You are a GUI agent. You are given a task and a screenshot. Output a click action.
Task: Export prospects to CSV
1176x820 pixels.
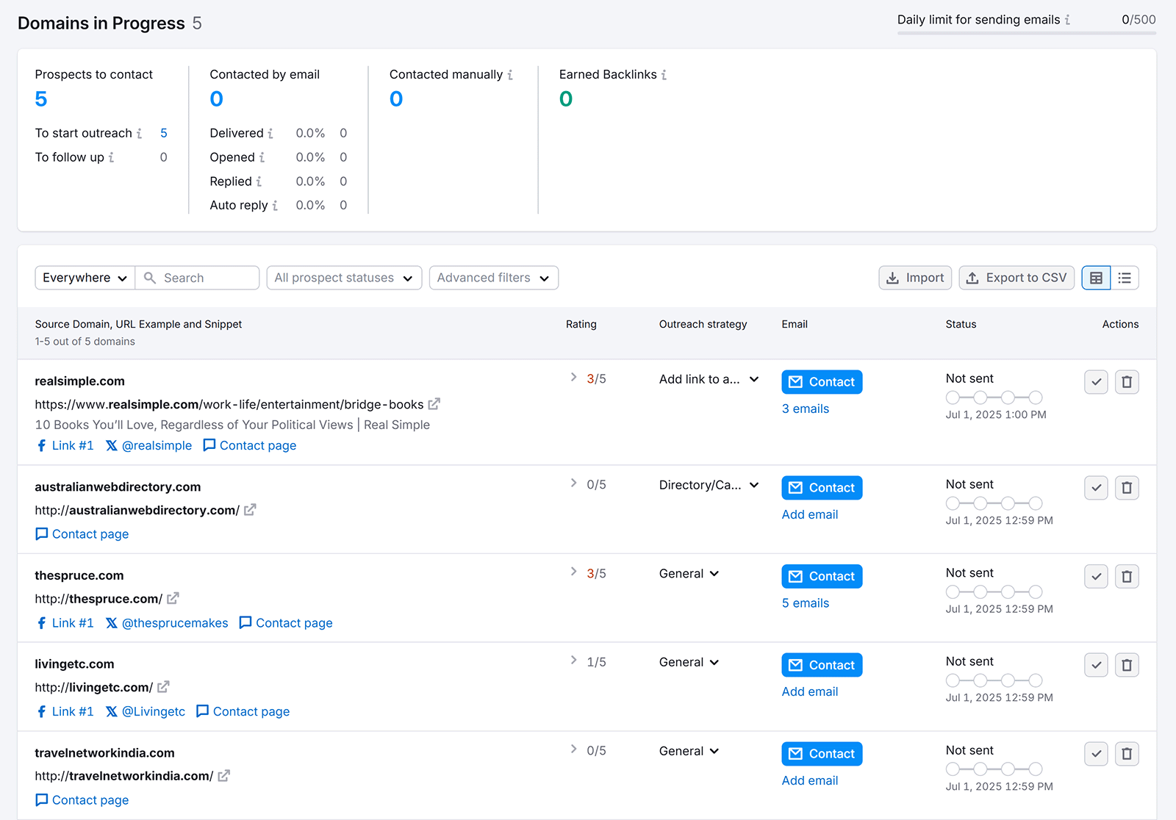pos(1017,278)
